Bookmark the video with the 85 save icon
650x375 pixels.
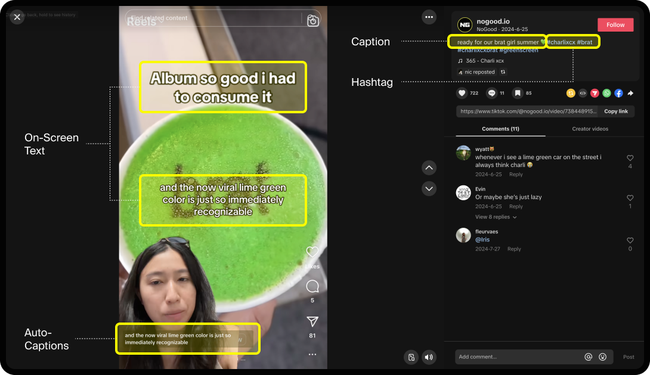[518, 93]
